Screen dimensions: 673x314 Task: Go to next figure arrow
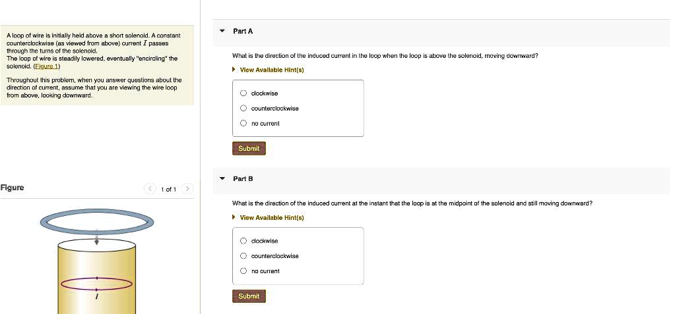[x=187, y=189]
